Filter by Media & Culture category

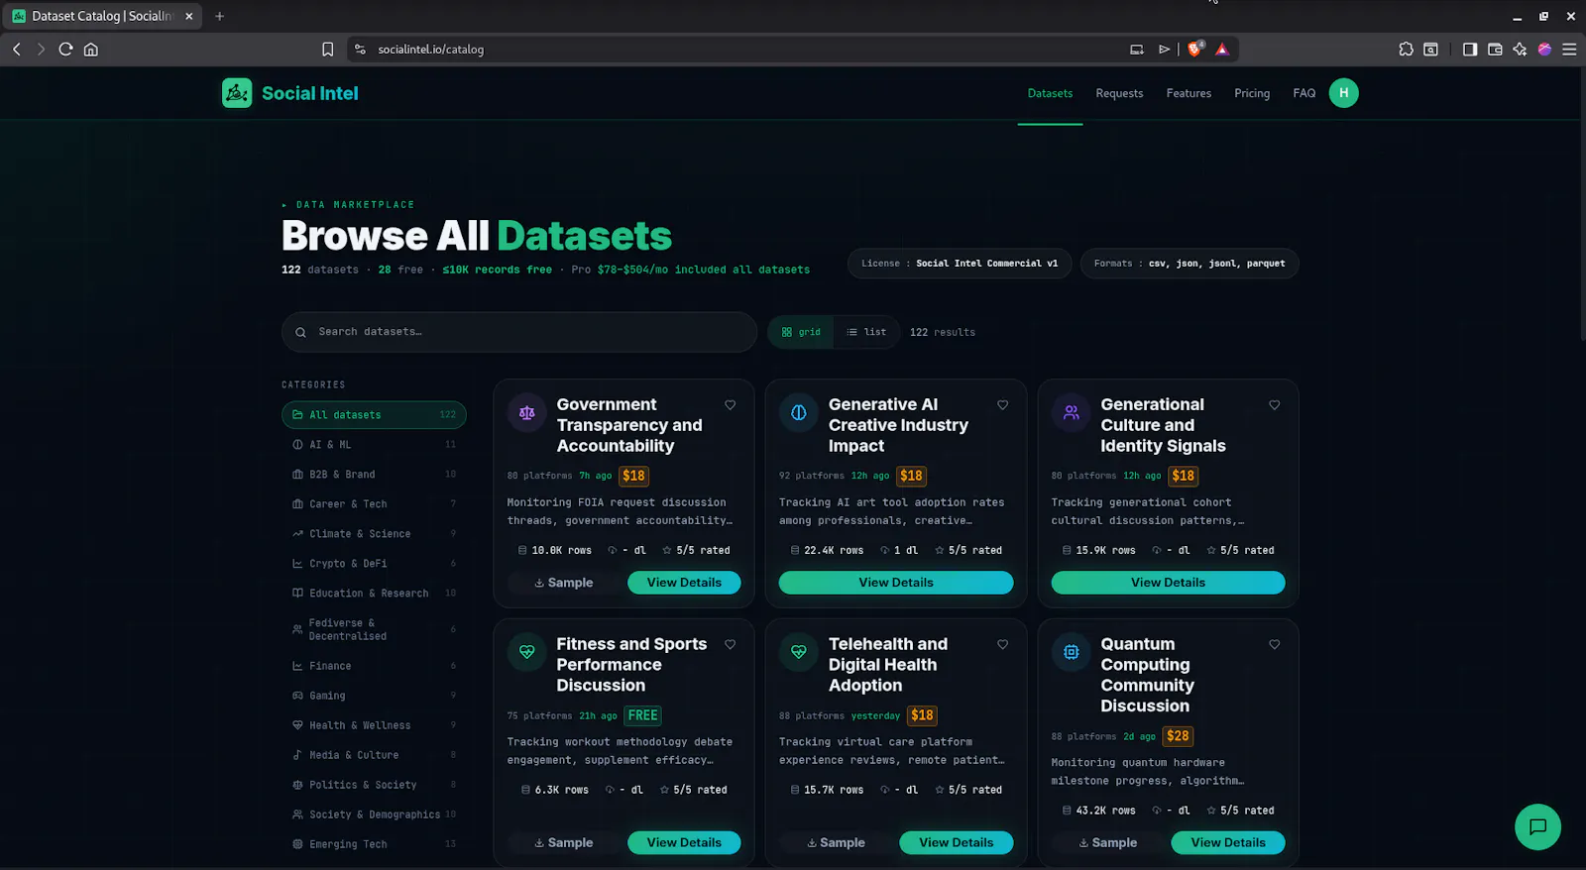[x=374, y=755]
